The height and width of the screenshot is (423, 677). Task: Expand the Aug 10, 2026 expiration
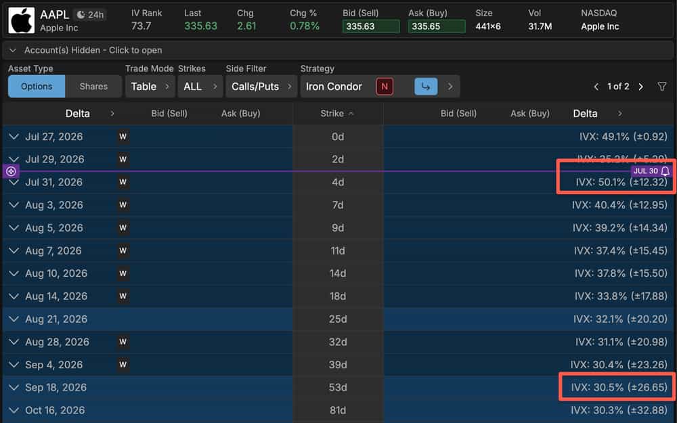click(x=14, y=273)
